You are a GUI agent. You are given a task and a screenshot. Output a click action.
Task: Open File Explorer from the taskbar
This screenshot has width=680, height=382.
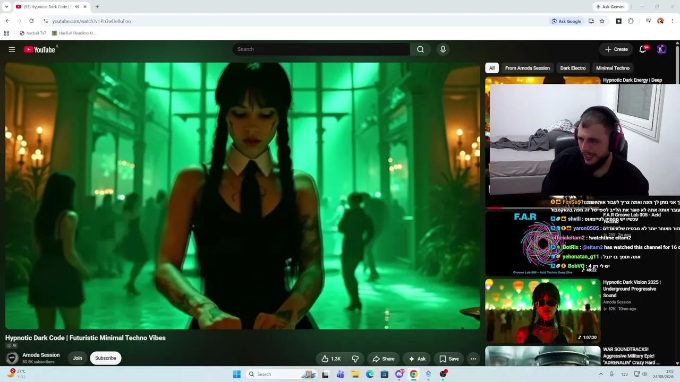coord(355,374)
